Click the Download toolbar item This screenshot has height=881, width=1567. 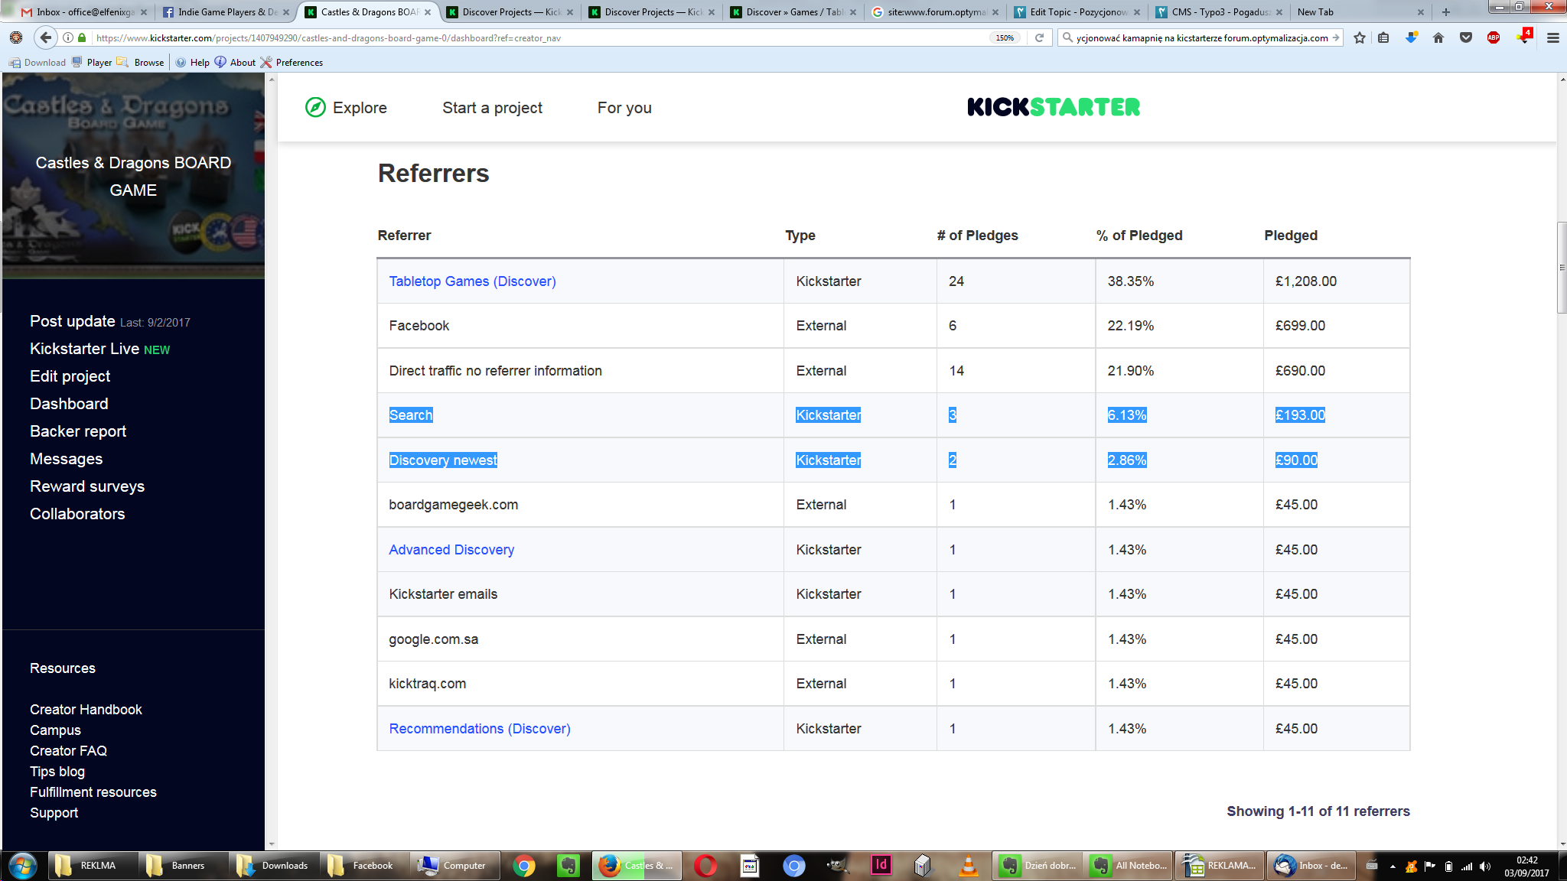(x=37, y=63)
